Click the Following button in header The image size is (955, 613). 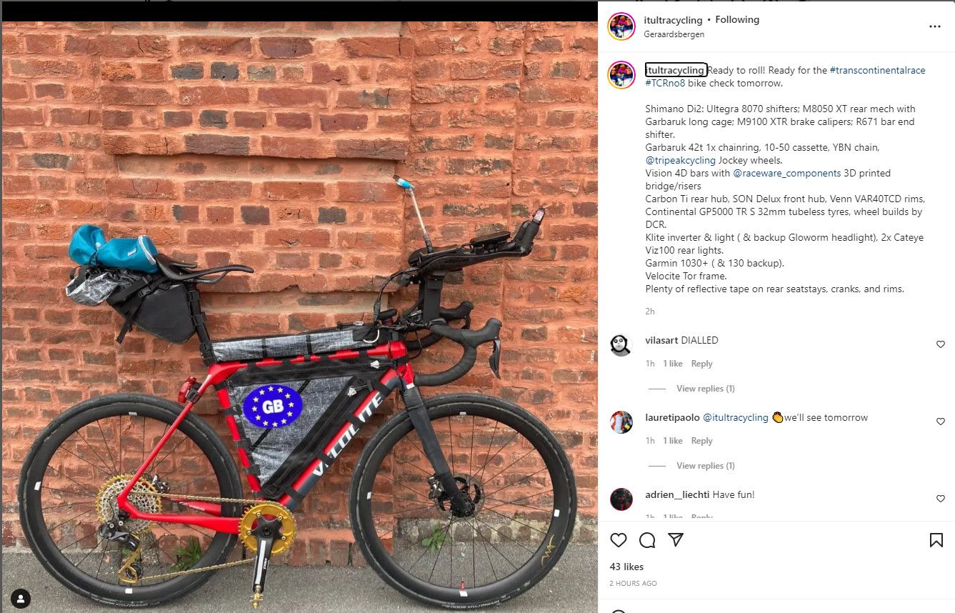click(737, 20)
